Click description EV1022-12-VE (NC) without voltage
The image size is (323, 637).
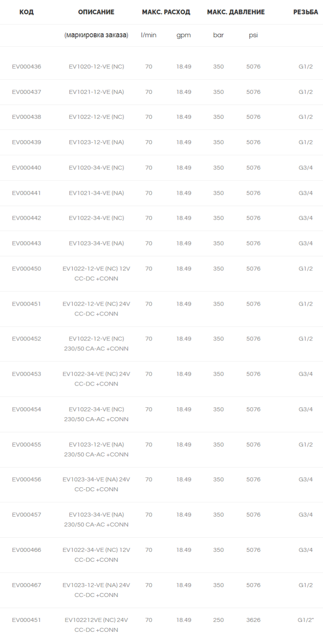96,117
